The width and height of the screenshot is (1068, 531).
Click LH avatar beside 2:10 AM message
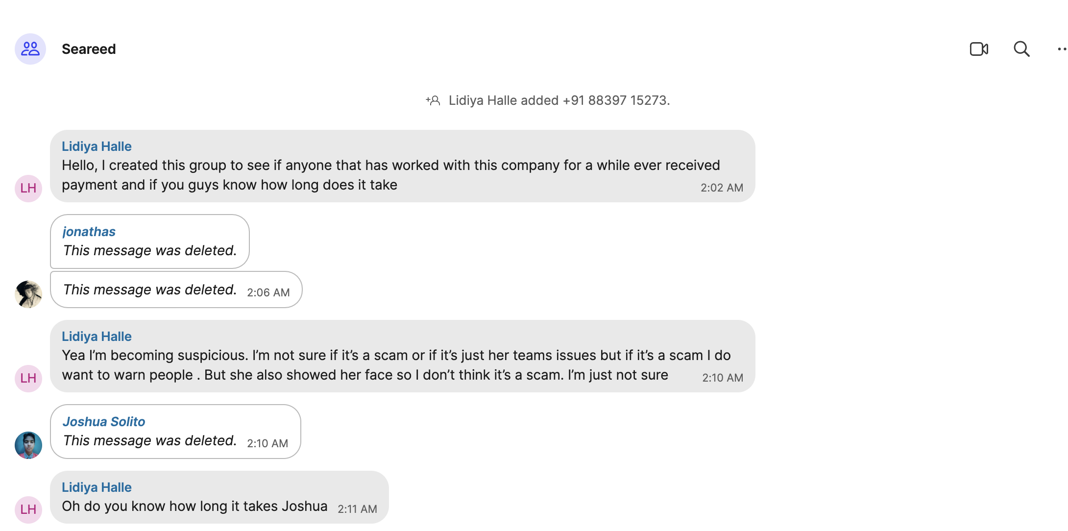(28, 379)
